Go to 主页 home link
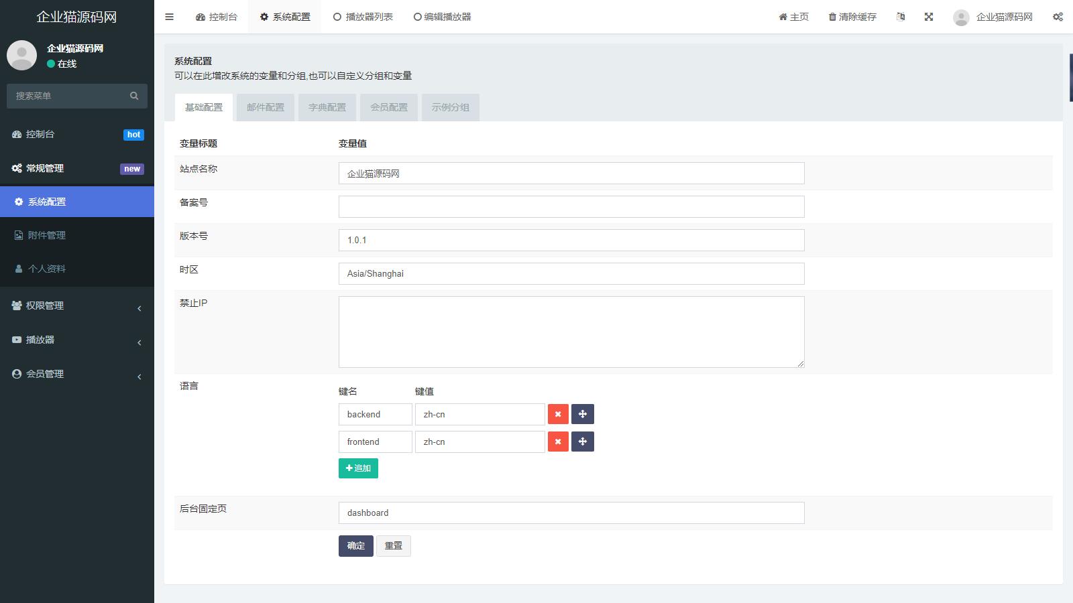The image size is (1073, 603). (793, 17)
